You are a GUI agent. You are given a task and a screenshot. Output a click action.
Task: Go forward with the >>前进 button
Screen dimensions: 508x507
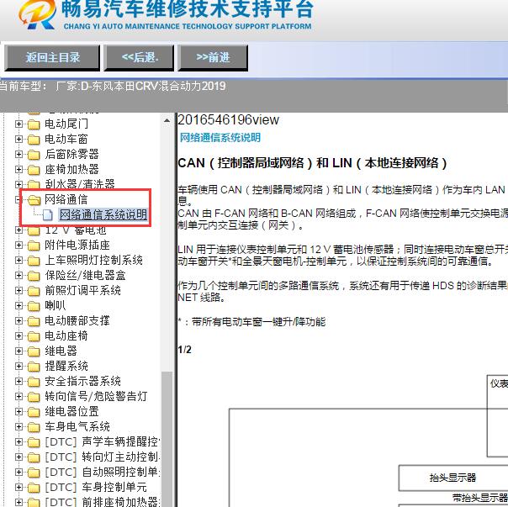(213, 58)
